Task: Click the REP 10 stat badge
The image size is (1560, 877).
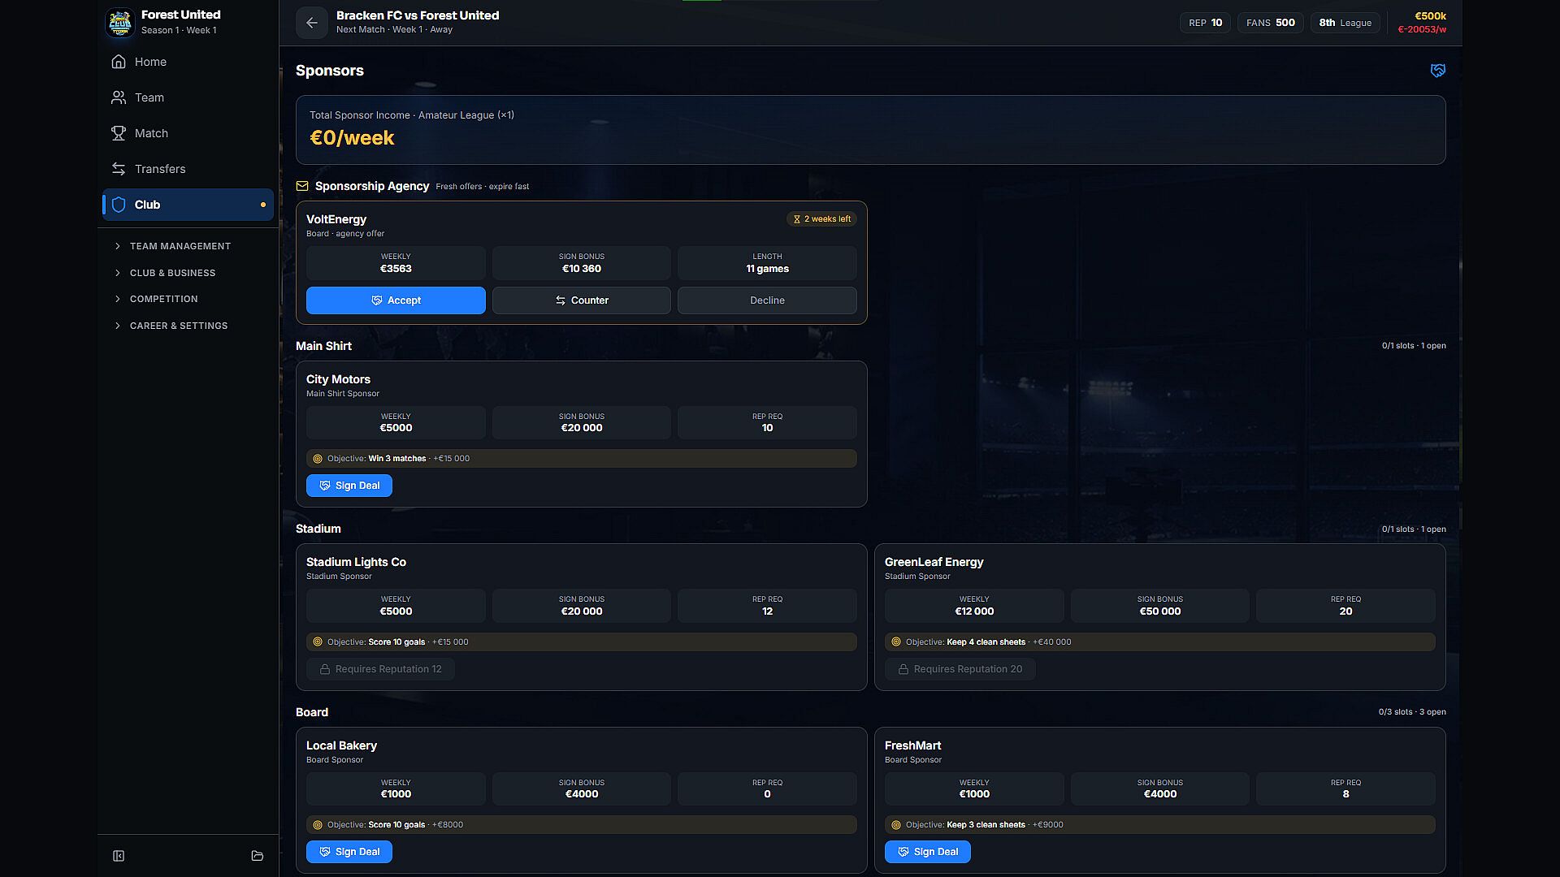Action: [x=1206, y=23]
